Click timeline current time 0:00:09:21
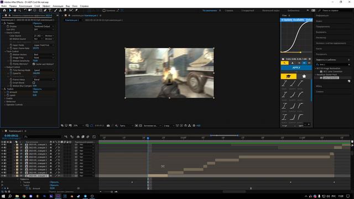 [11, 135]
